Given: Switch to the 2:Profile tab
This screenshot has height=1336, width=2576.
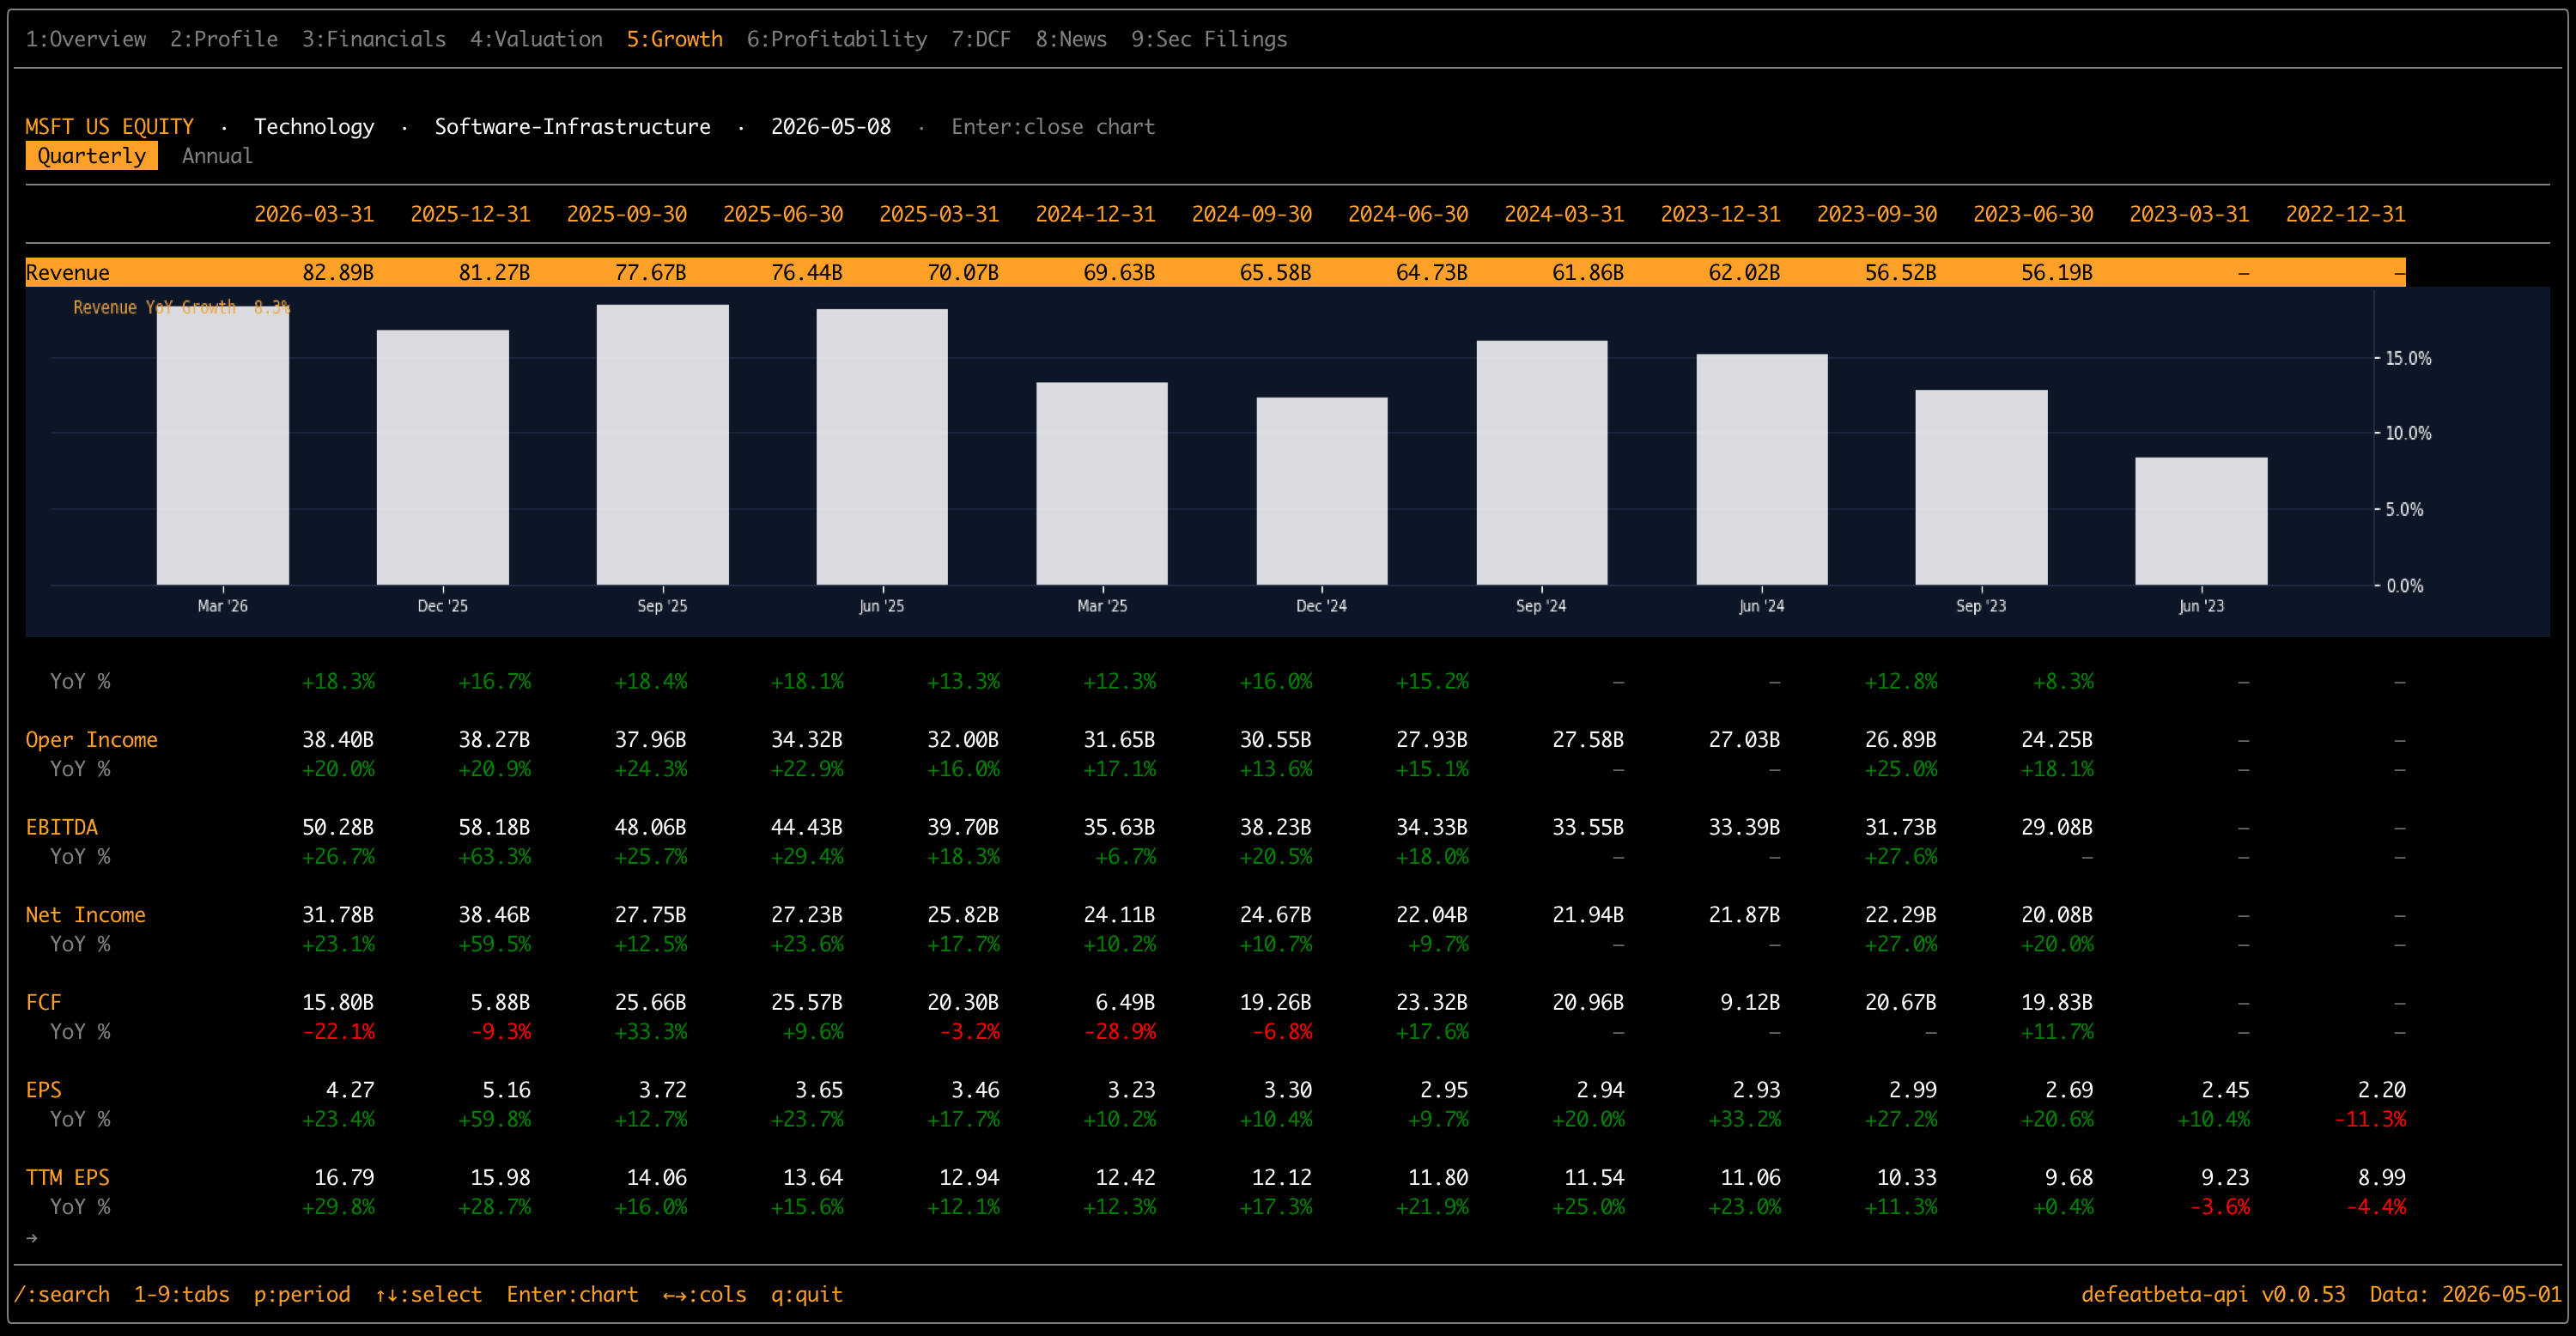Looking at the screenshot, I should (224, 39).
